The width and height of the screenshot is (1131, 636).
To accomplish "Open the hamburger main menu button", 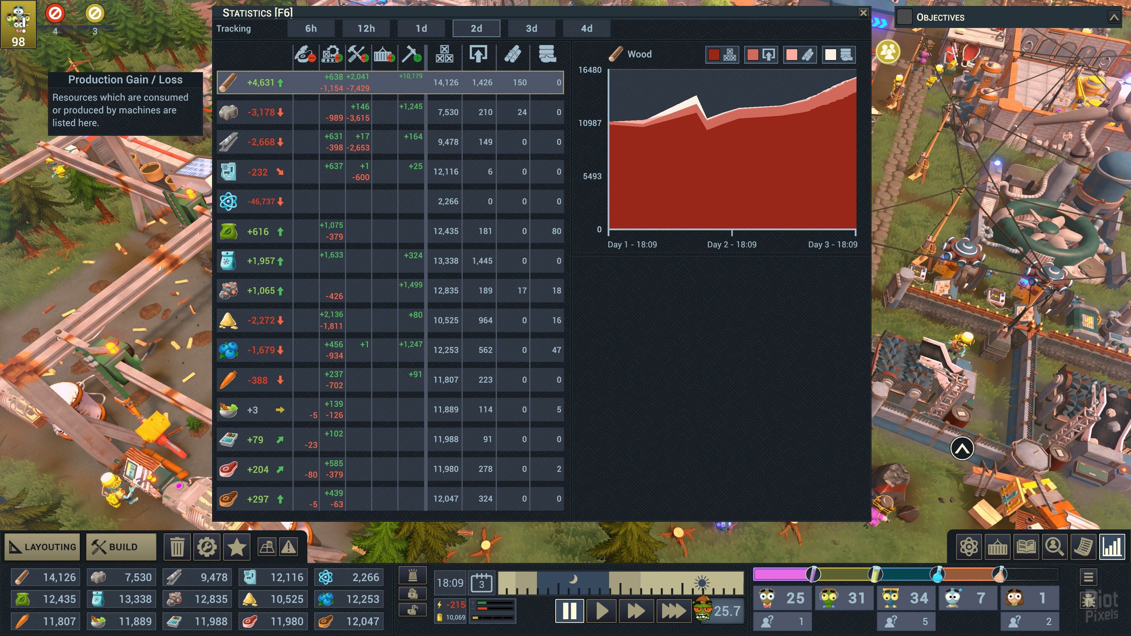I will pos(1088,577).
